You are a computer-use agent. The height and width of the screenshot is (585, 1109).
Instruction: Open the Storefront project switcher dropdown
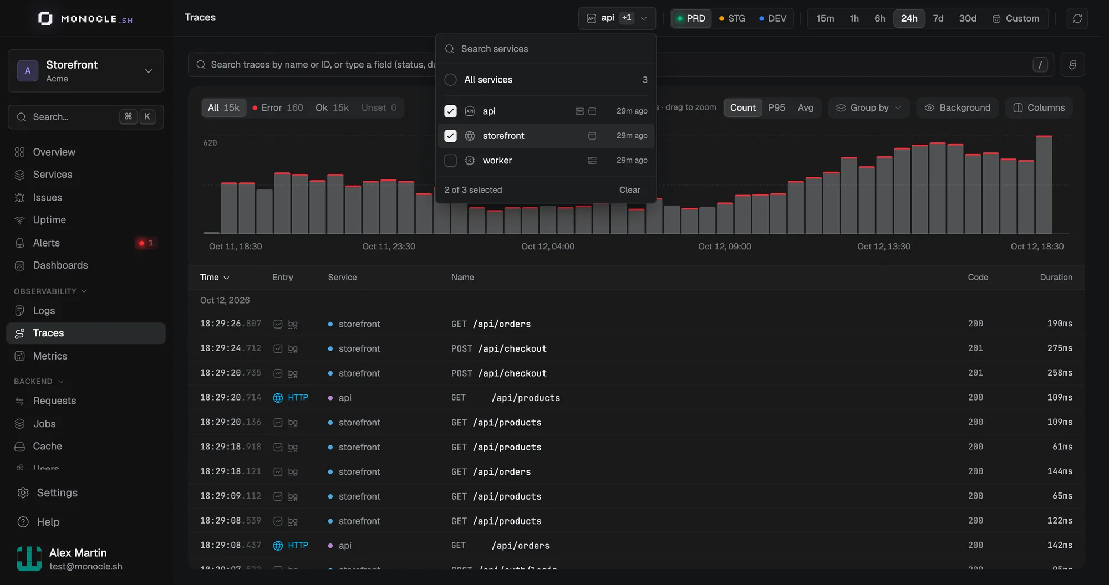click(86, 71)
